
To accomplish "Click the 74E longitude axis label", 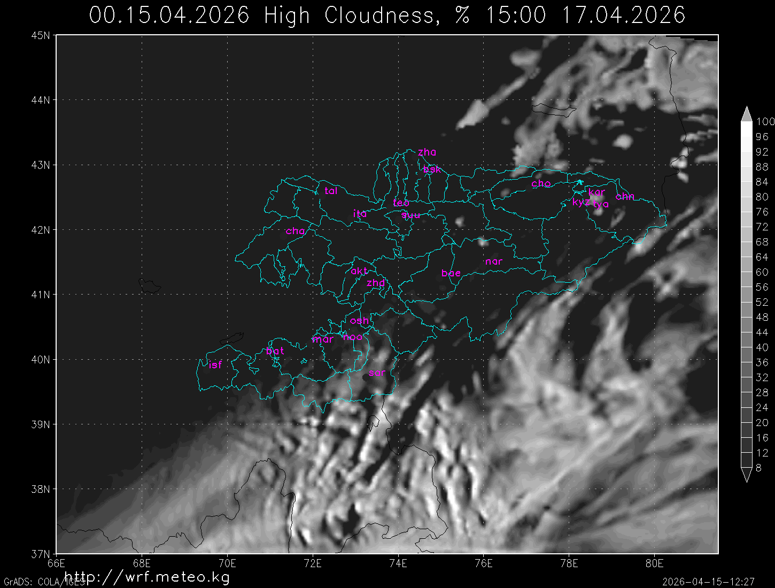I will tap(398, 563).
